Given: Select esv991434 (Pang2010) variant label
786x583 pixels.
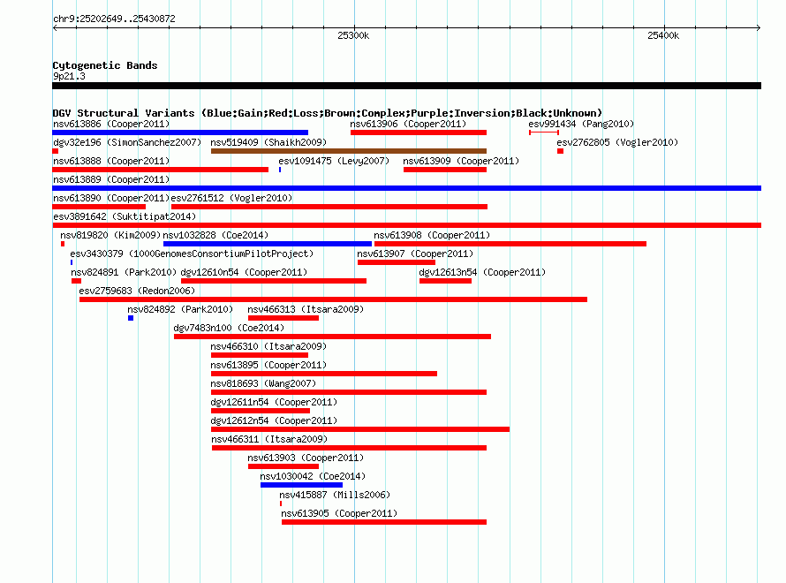Looking at the screenshot, I should click(581, 124).
